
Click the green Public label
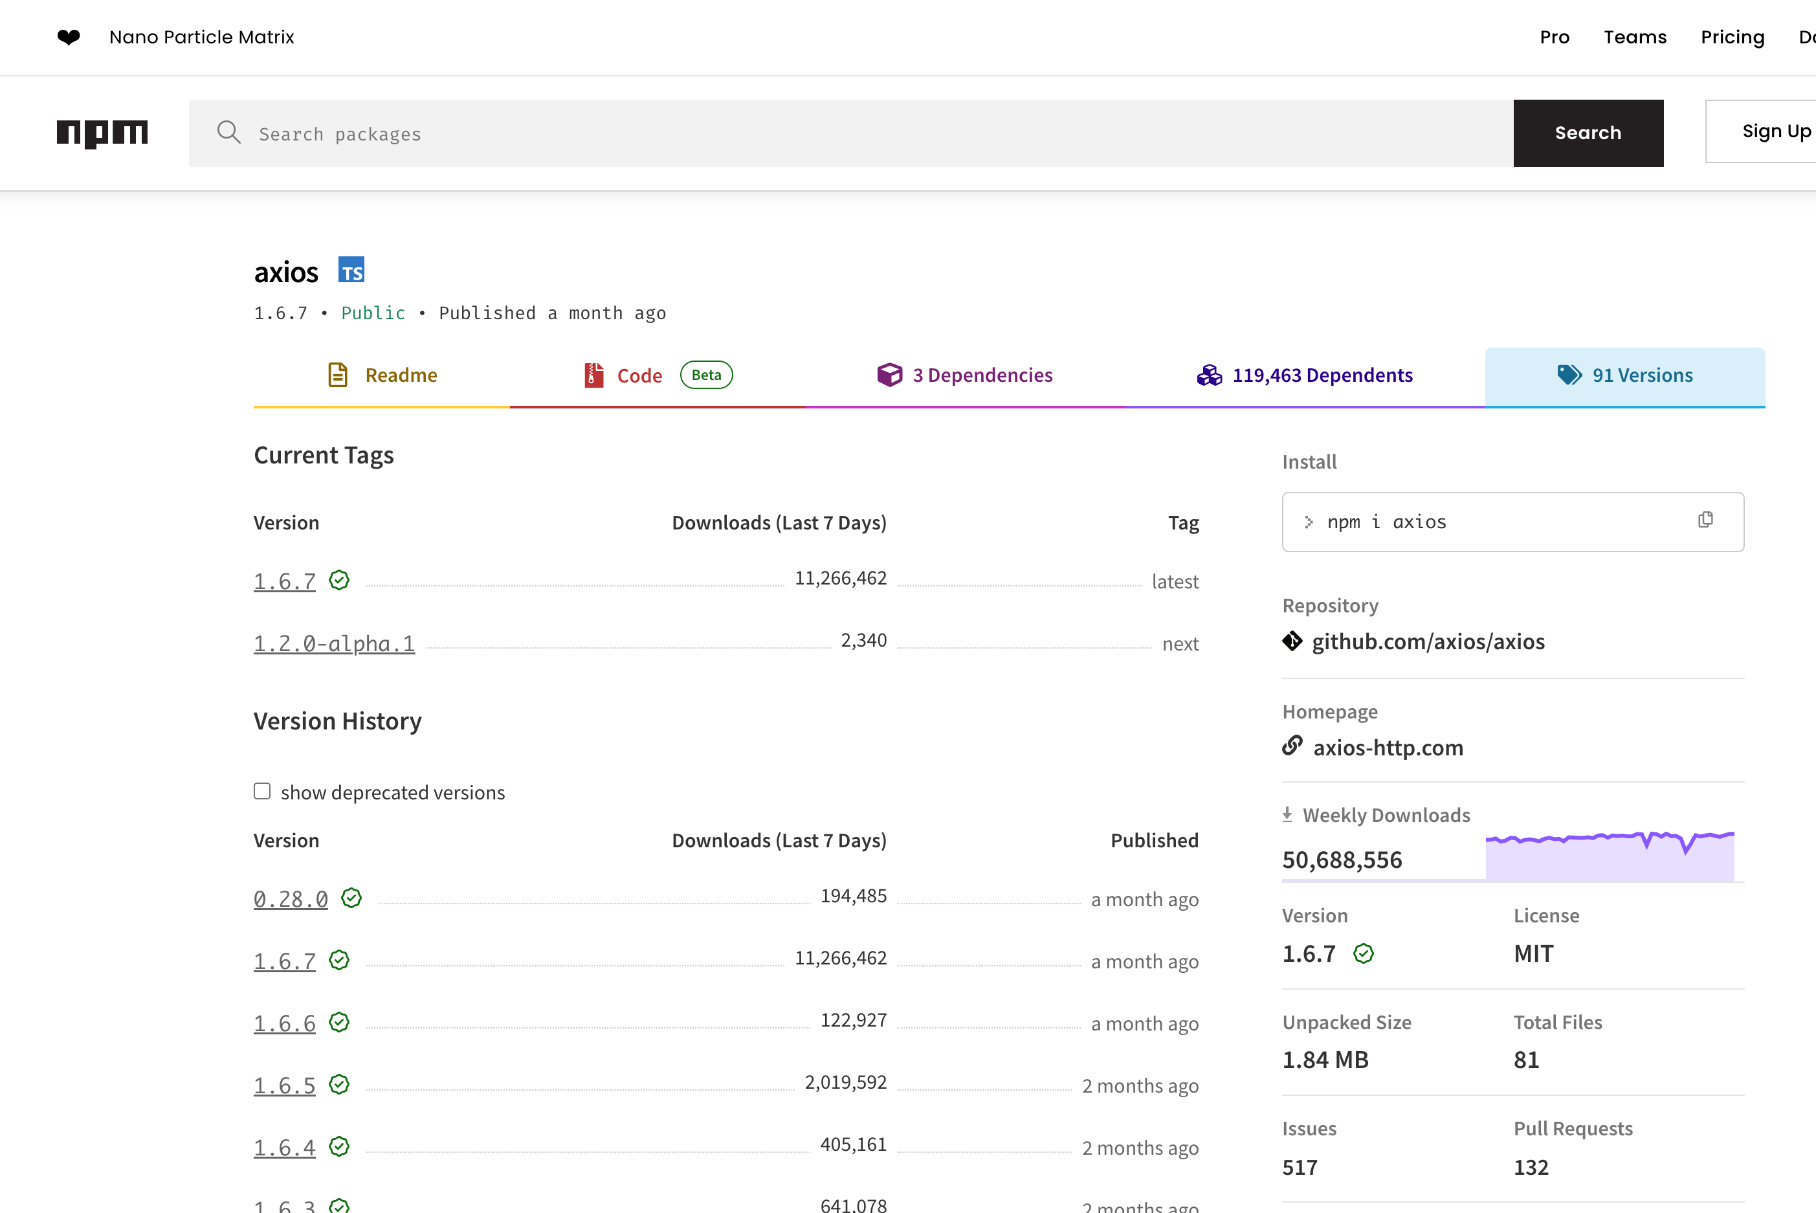(373, 313)
